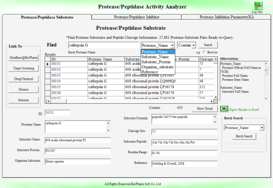Click the Reference field Schilling & Overall
This screenshot has width=273, height=188.
tap(185, 163)
